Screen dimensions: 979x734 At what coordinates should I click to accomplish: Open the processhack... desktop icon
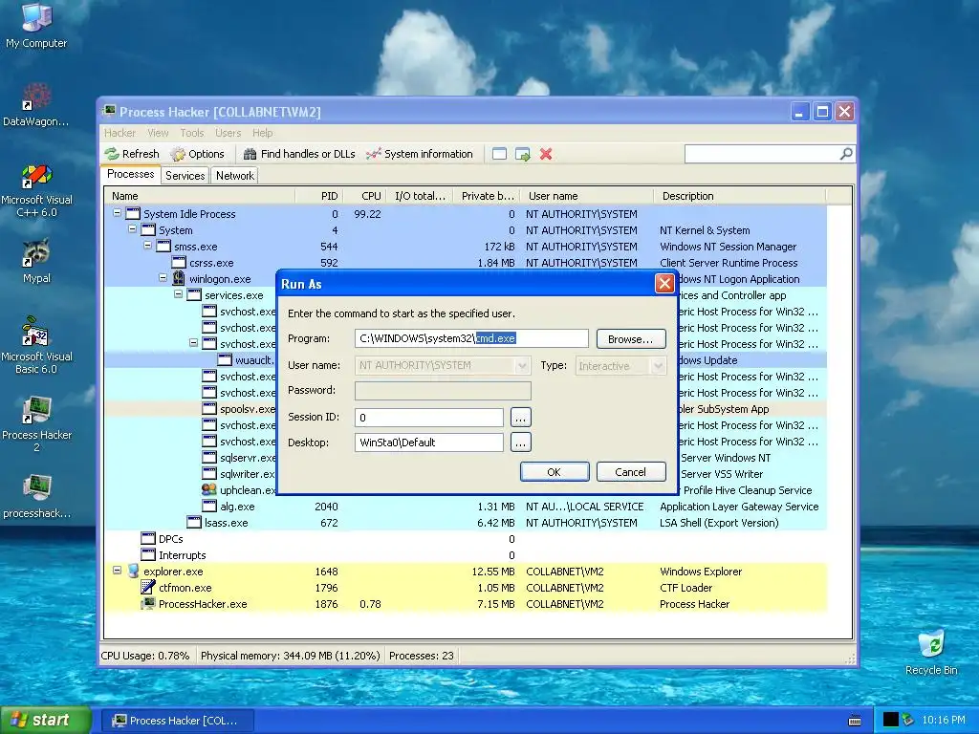(x=36, y=497)
